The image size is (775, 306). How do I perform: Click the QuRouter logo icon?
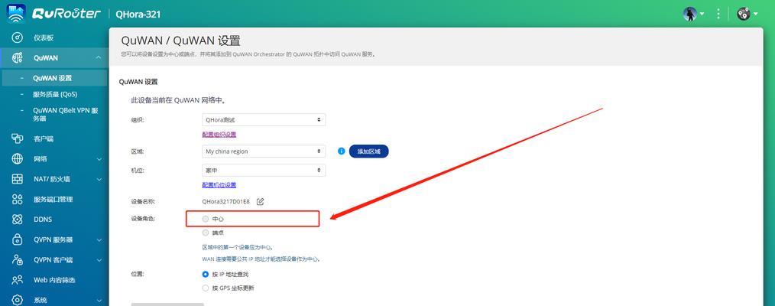pyautogui.click(x=16, y=14)
